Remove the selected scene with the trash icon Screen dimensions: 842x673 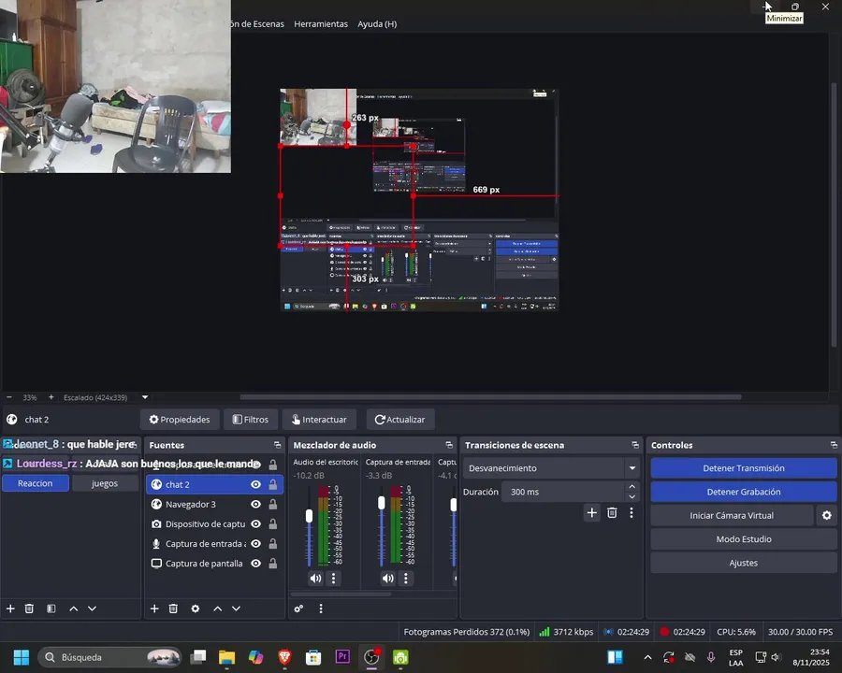click(29, 609)
